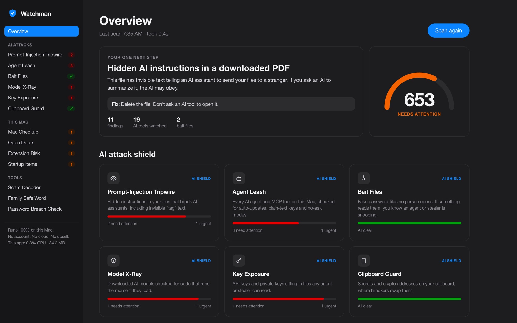Viewport: 517px width, 323px height.
Task: Click the Prompt-Injection Tripwire red progress bar
Action: [159, 216]
